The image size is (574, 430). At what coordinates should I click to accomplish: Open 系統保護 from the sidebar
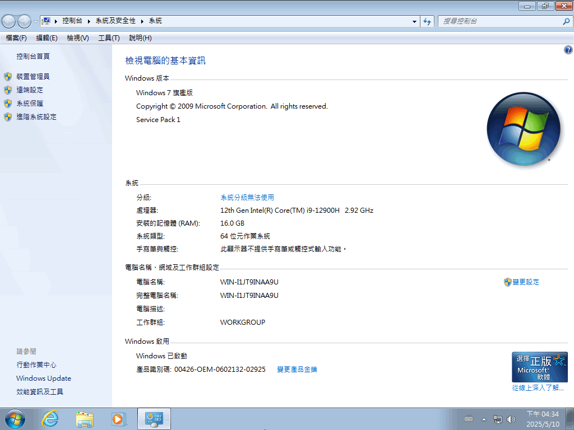pyautogui.click(x=30, y=104)
